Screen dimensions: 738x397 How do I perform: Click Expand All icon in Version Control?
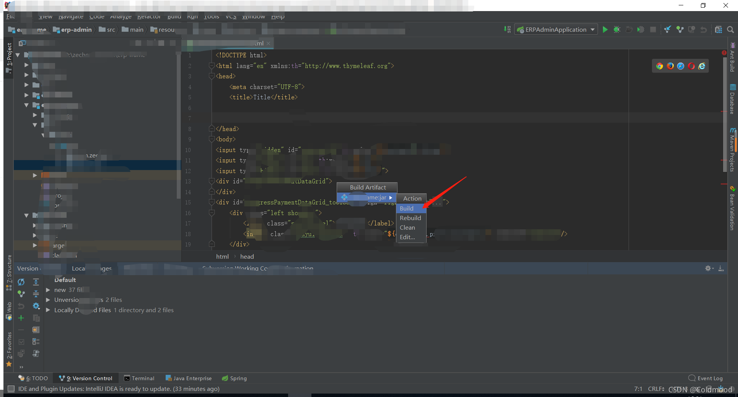point(36,282)
